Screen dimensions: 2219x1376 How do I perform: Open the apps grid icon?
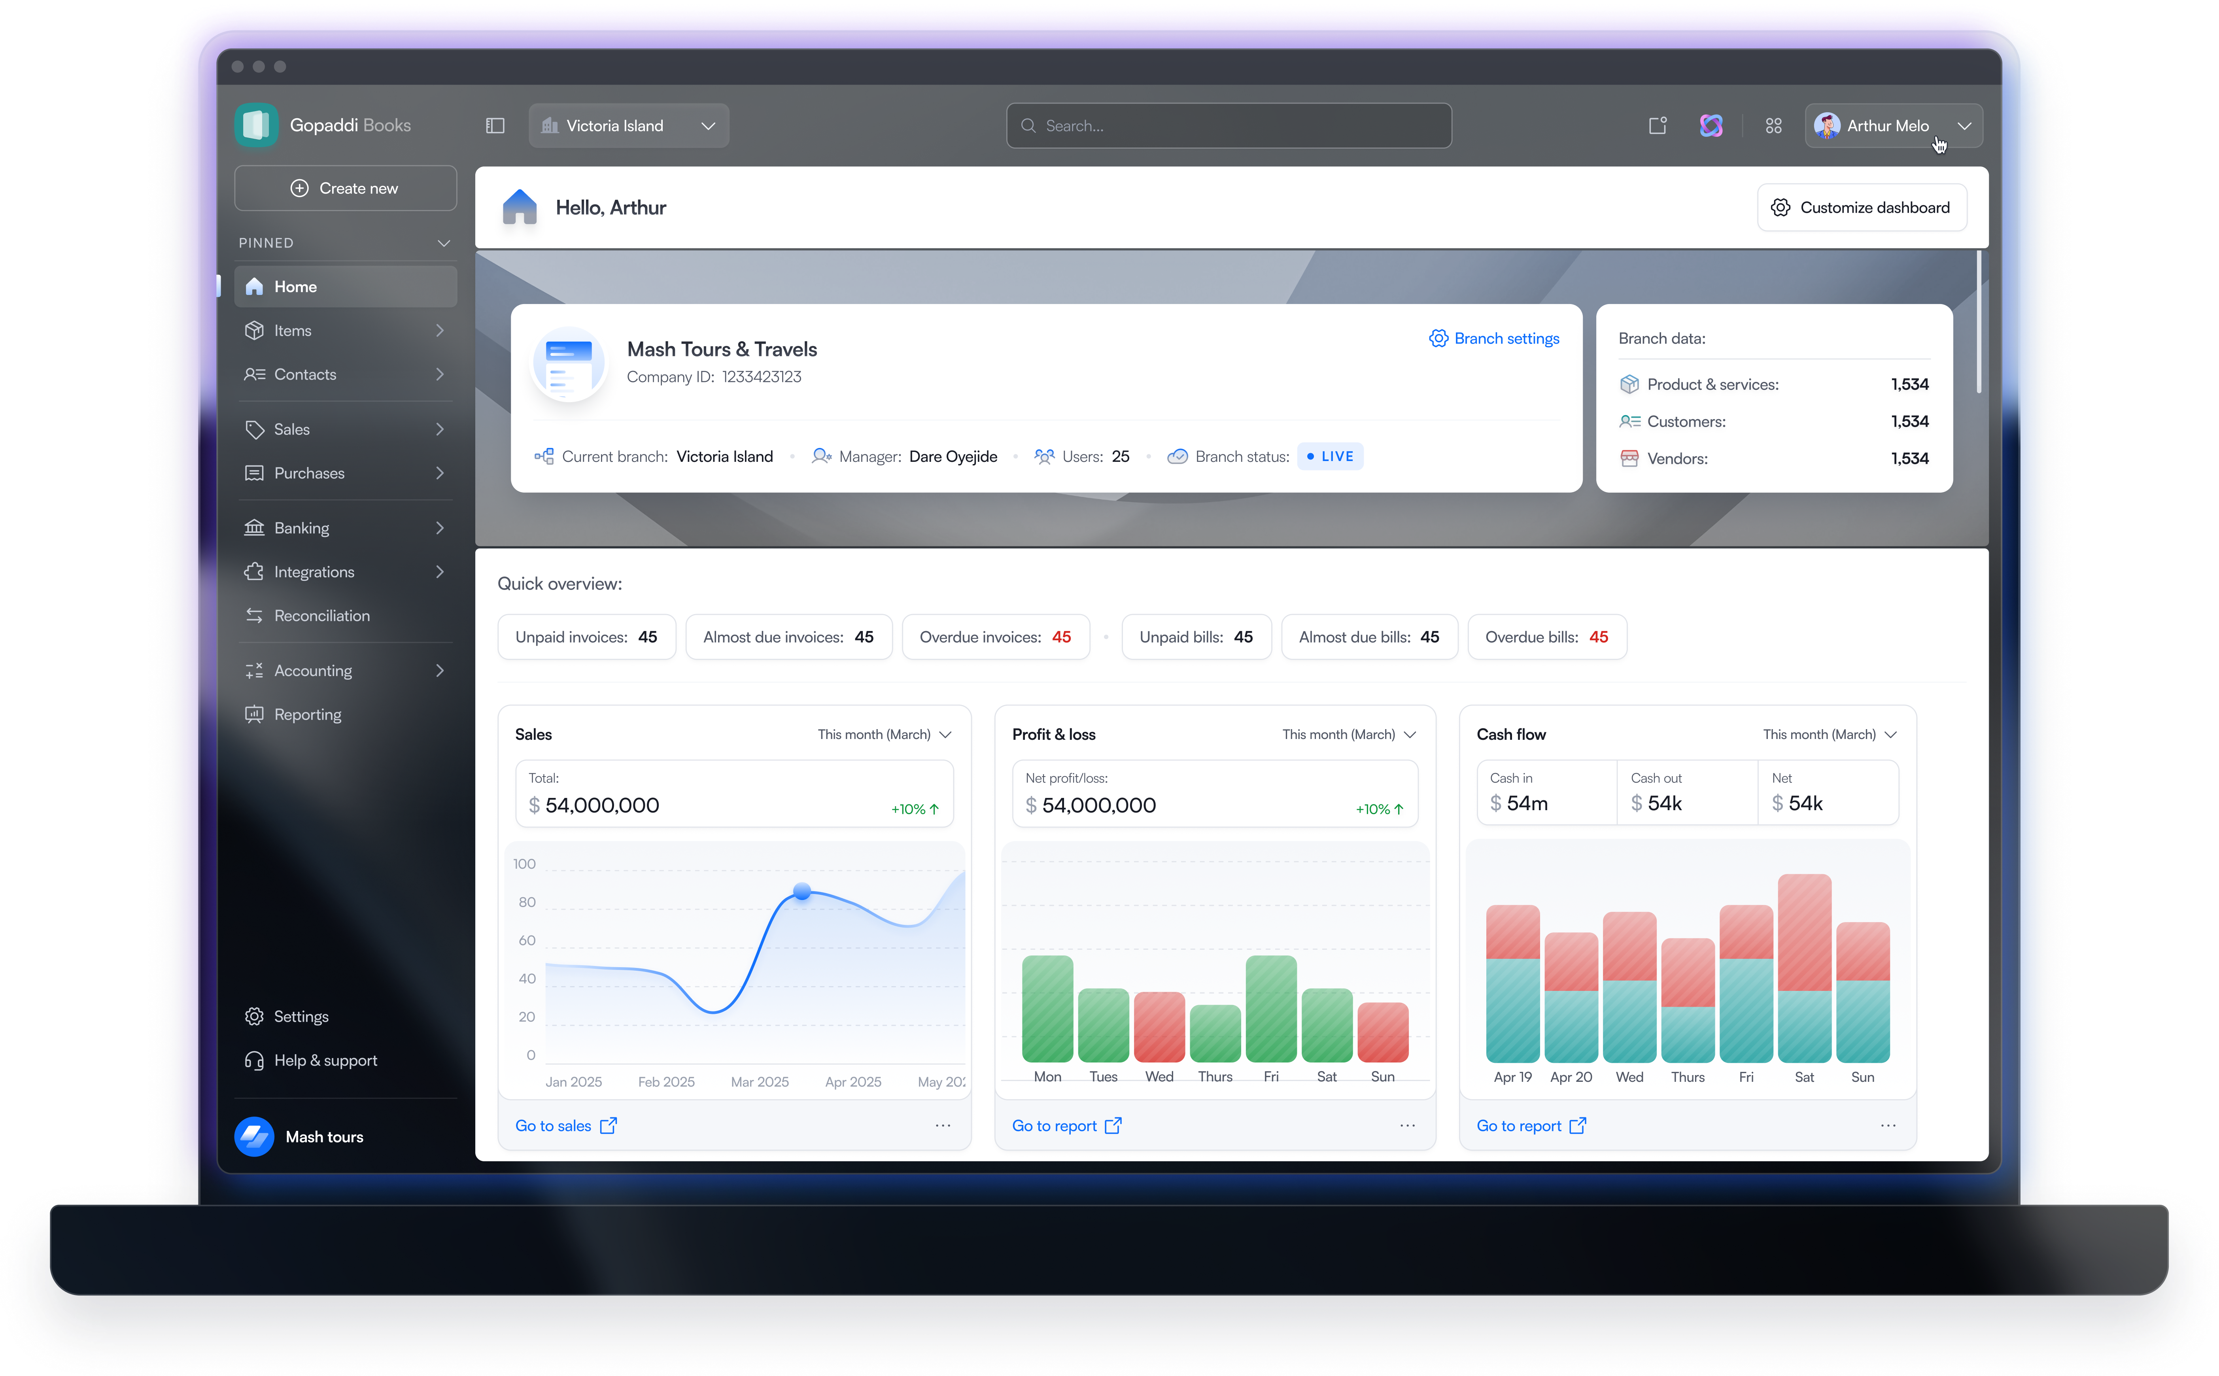coord(1773,126)
